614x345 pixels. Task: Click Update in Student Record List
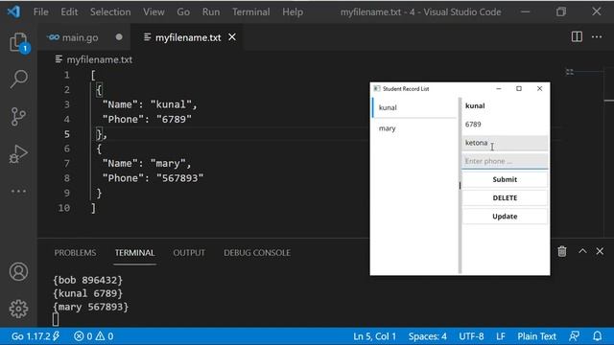click(505, 217)
